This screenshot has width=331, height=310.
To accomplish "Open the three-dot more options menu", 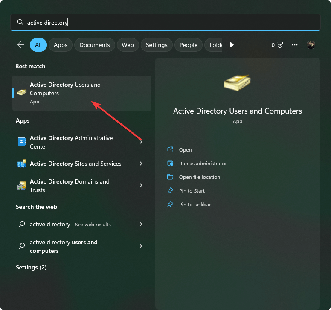I will pyautogui.click(x=295, y=45).
